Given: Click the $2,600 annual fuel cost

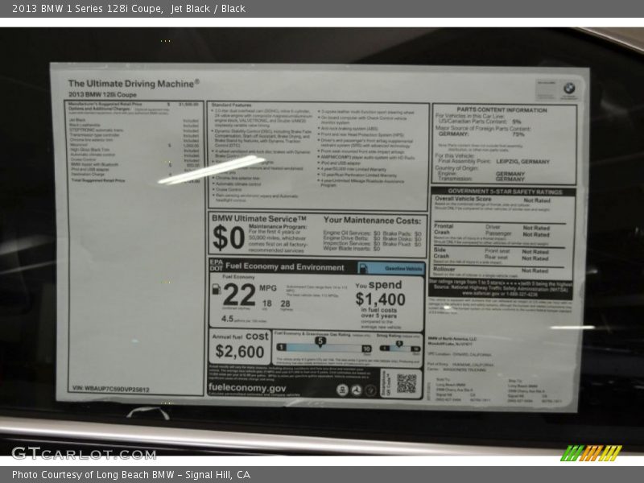Looking at the screenshot, I should [239, 352].
